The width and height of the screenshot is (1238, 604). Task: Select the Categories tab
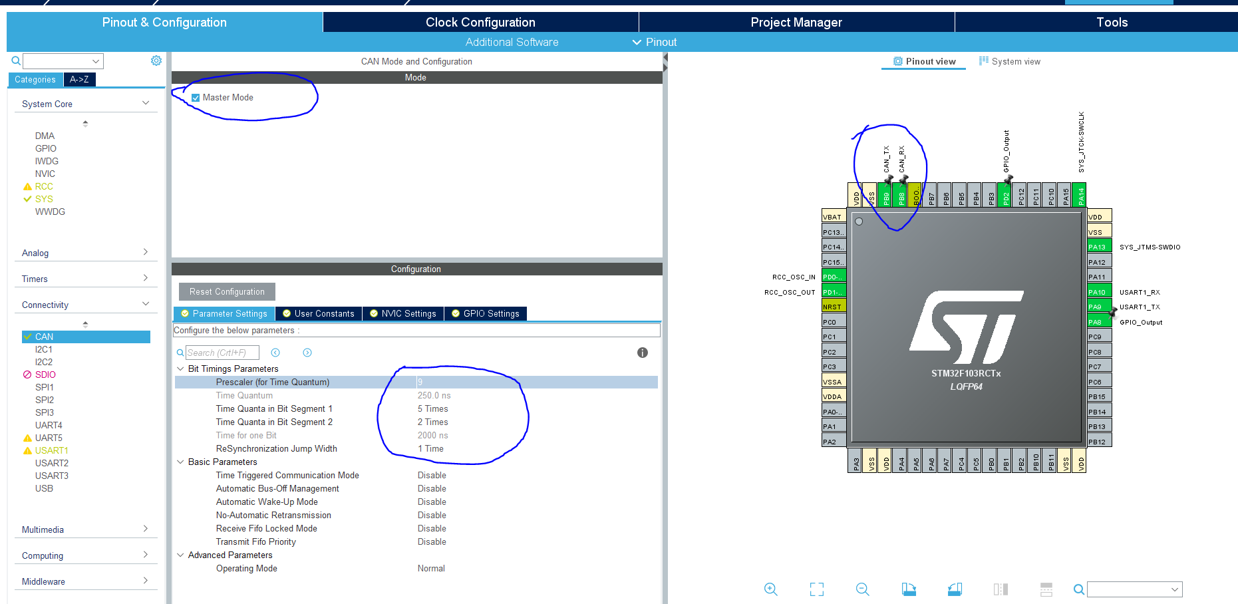[x=35, y=79]
